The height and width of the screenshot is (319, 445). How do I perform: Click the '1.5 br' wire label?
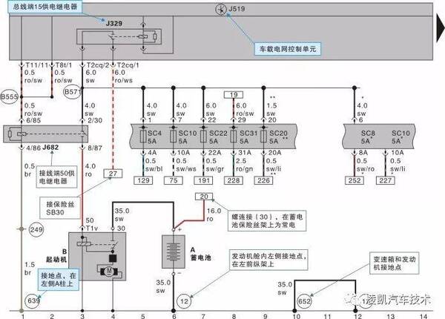pos(29,269)
